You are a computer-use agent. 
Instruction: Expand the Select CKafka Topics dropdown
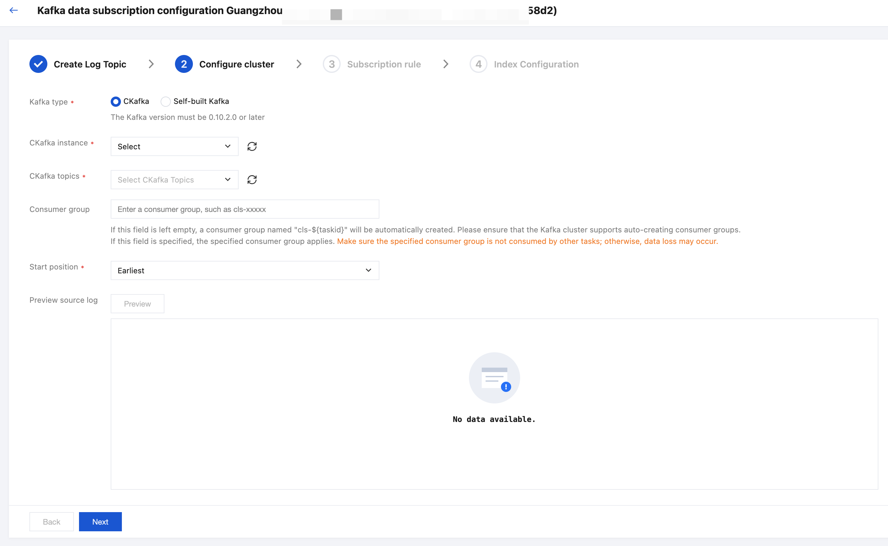[174, 179]
